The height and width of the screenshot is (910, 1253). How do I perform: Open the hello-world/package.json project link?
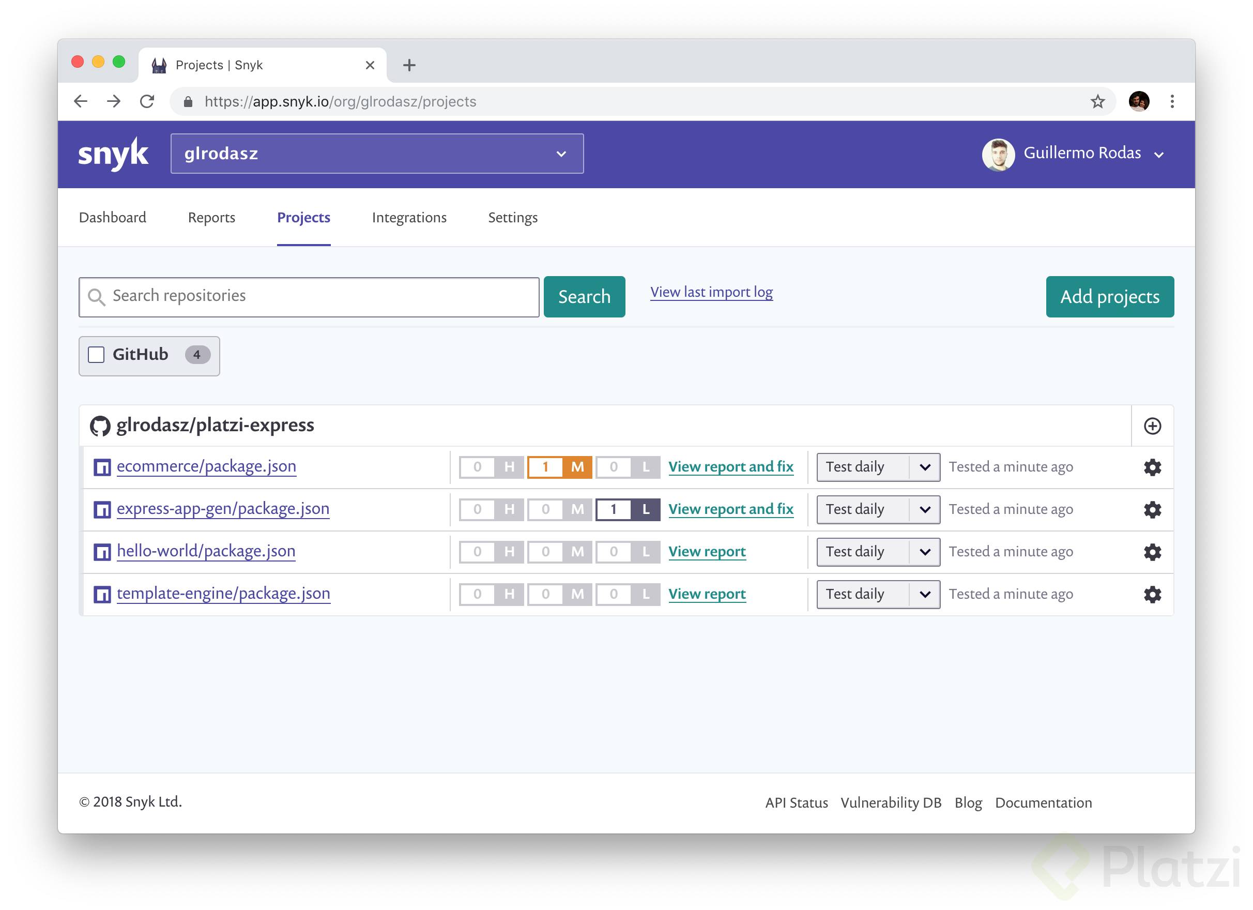206,551
